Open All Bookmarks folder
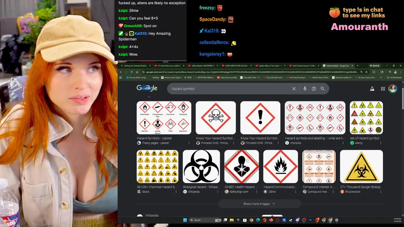 [x=394, y=77]
